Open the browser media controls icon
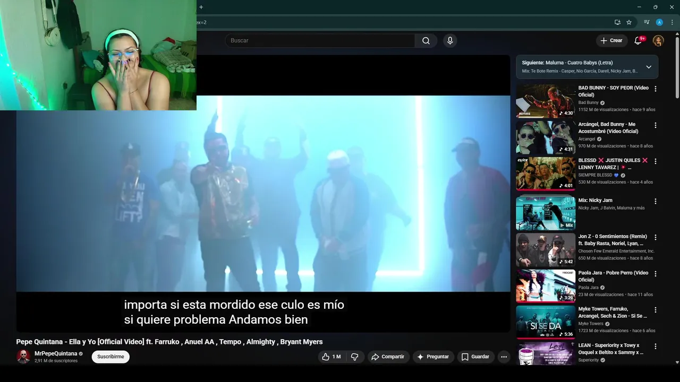The height and width of the screenshot is (382, 680). pos(647,22)
